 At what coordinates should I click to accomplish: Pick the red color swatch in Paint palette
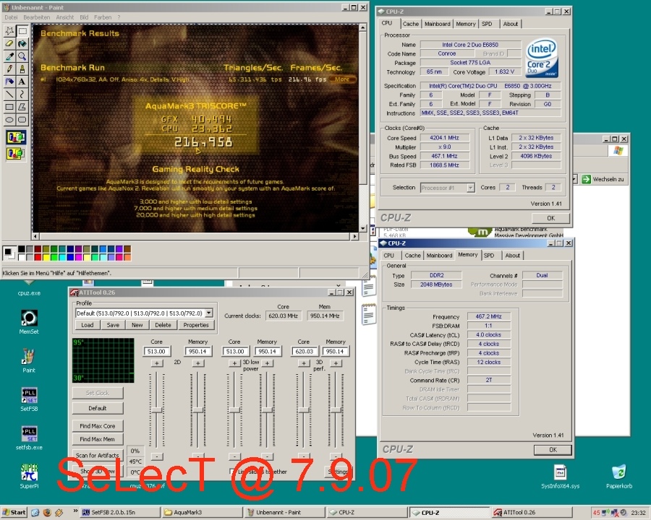pos(38,257)
